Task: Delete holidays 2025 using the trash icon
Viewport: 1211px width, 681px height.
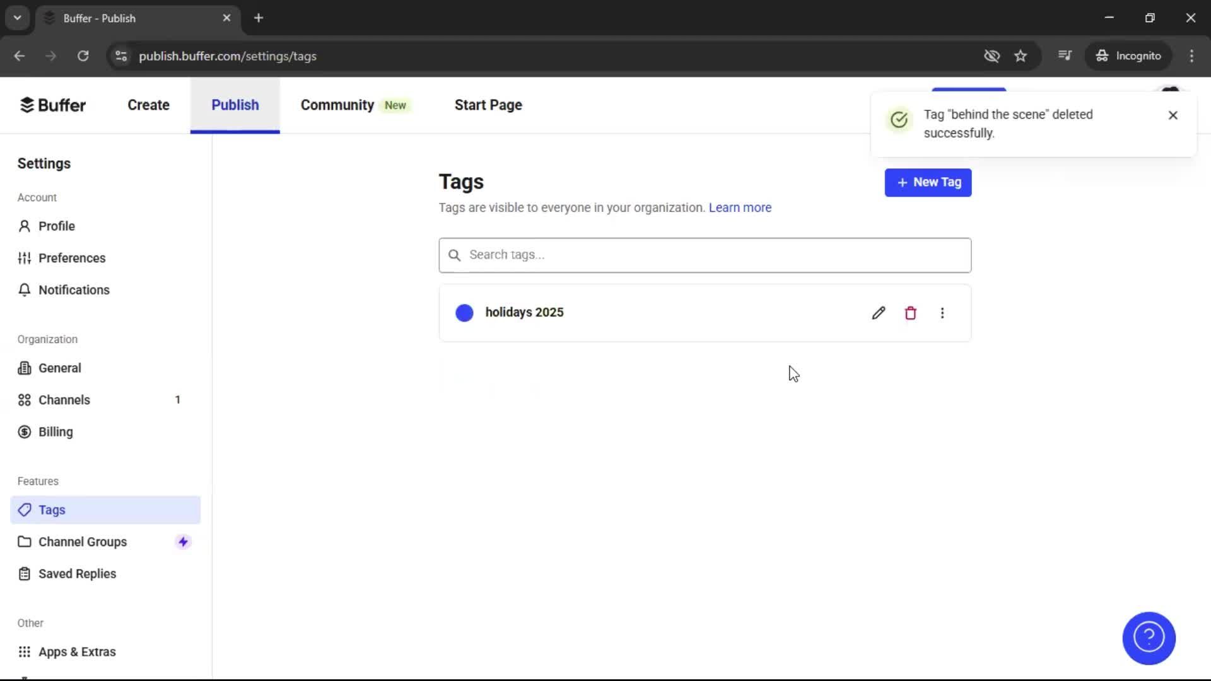Action: [x=910, y=312]
